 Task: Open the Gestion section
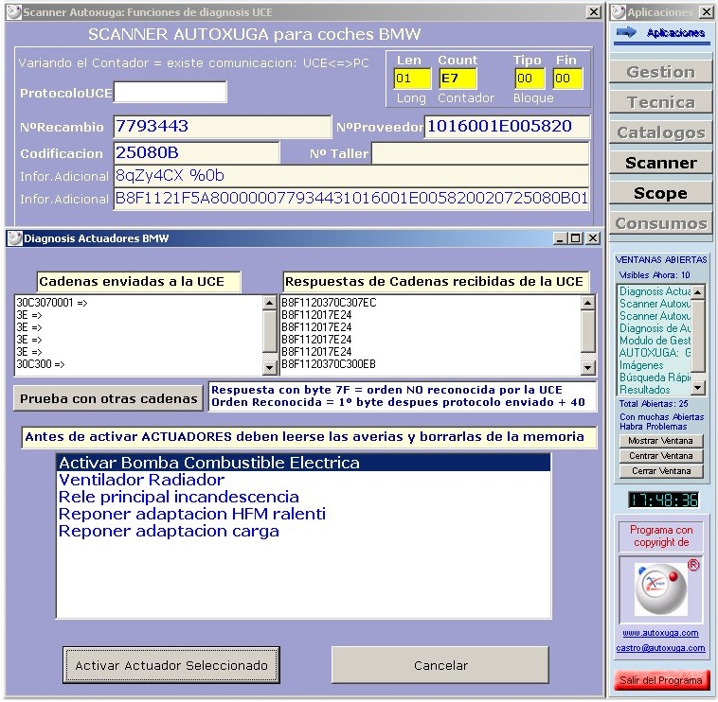click(x=660, y=72)
